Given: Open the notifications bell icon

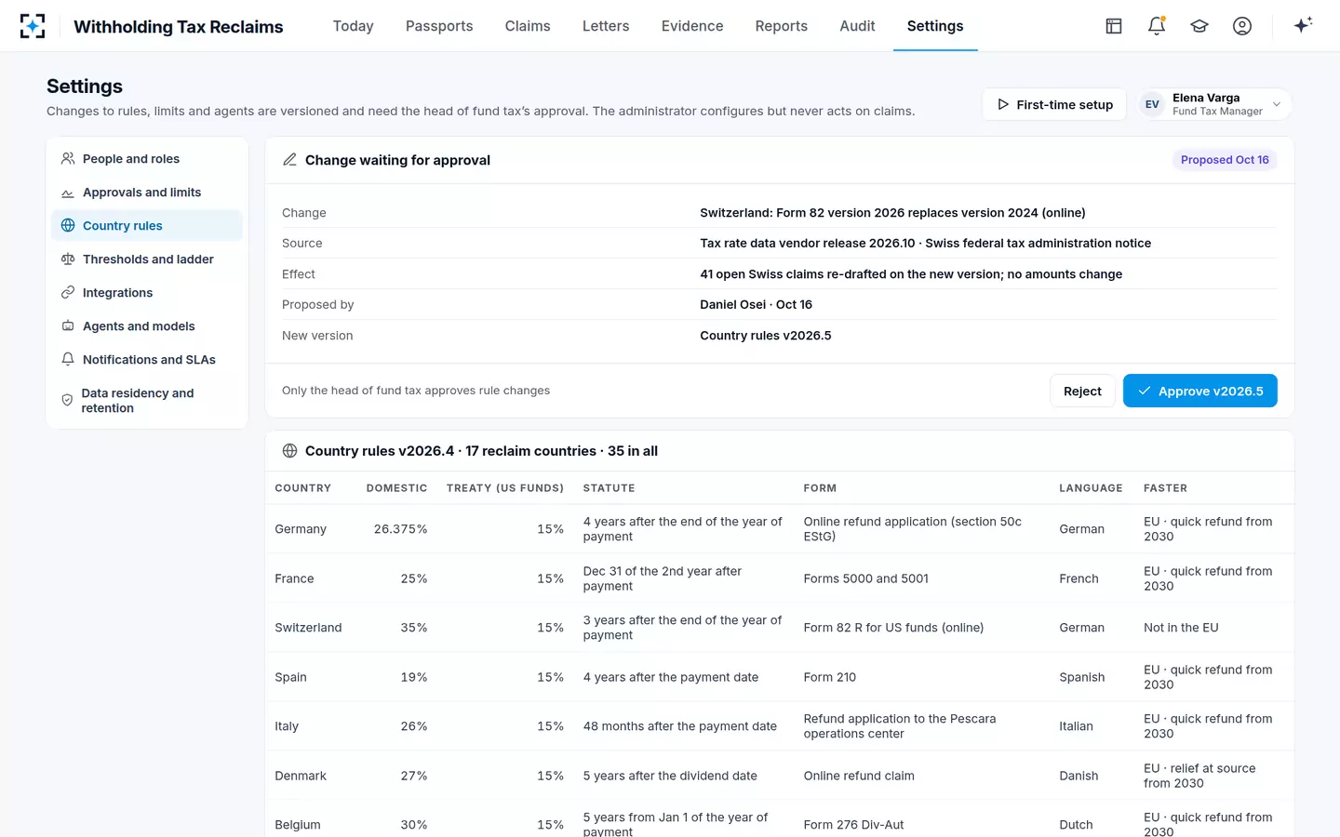Looking at the screenshot, I should 1157,26.
